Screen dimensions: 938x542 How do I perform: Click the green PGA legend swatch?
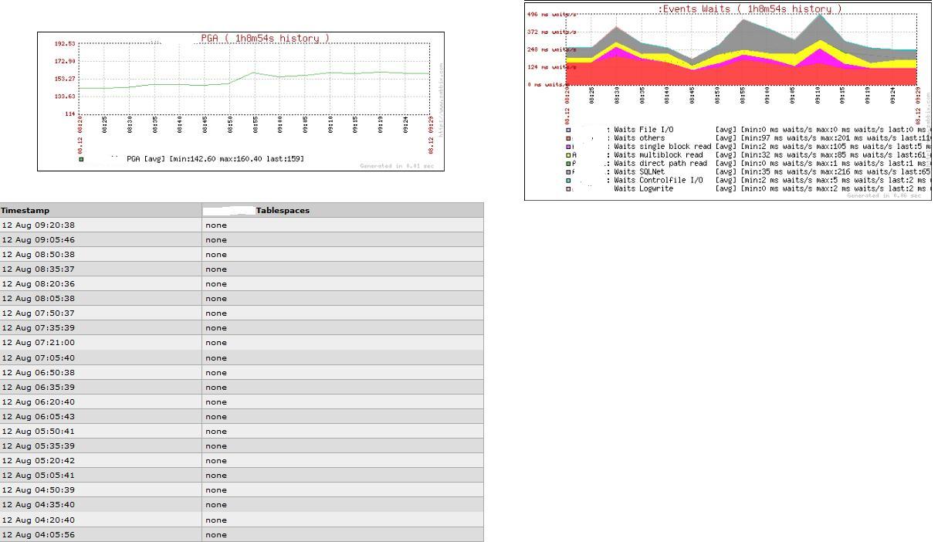(81, 159)
